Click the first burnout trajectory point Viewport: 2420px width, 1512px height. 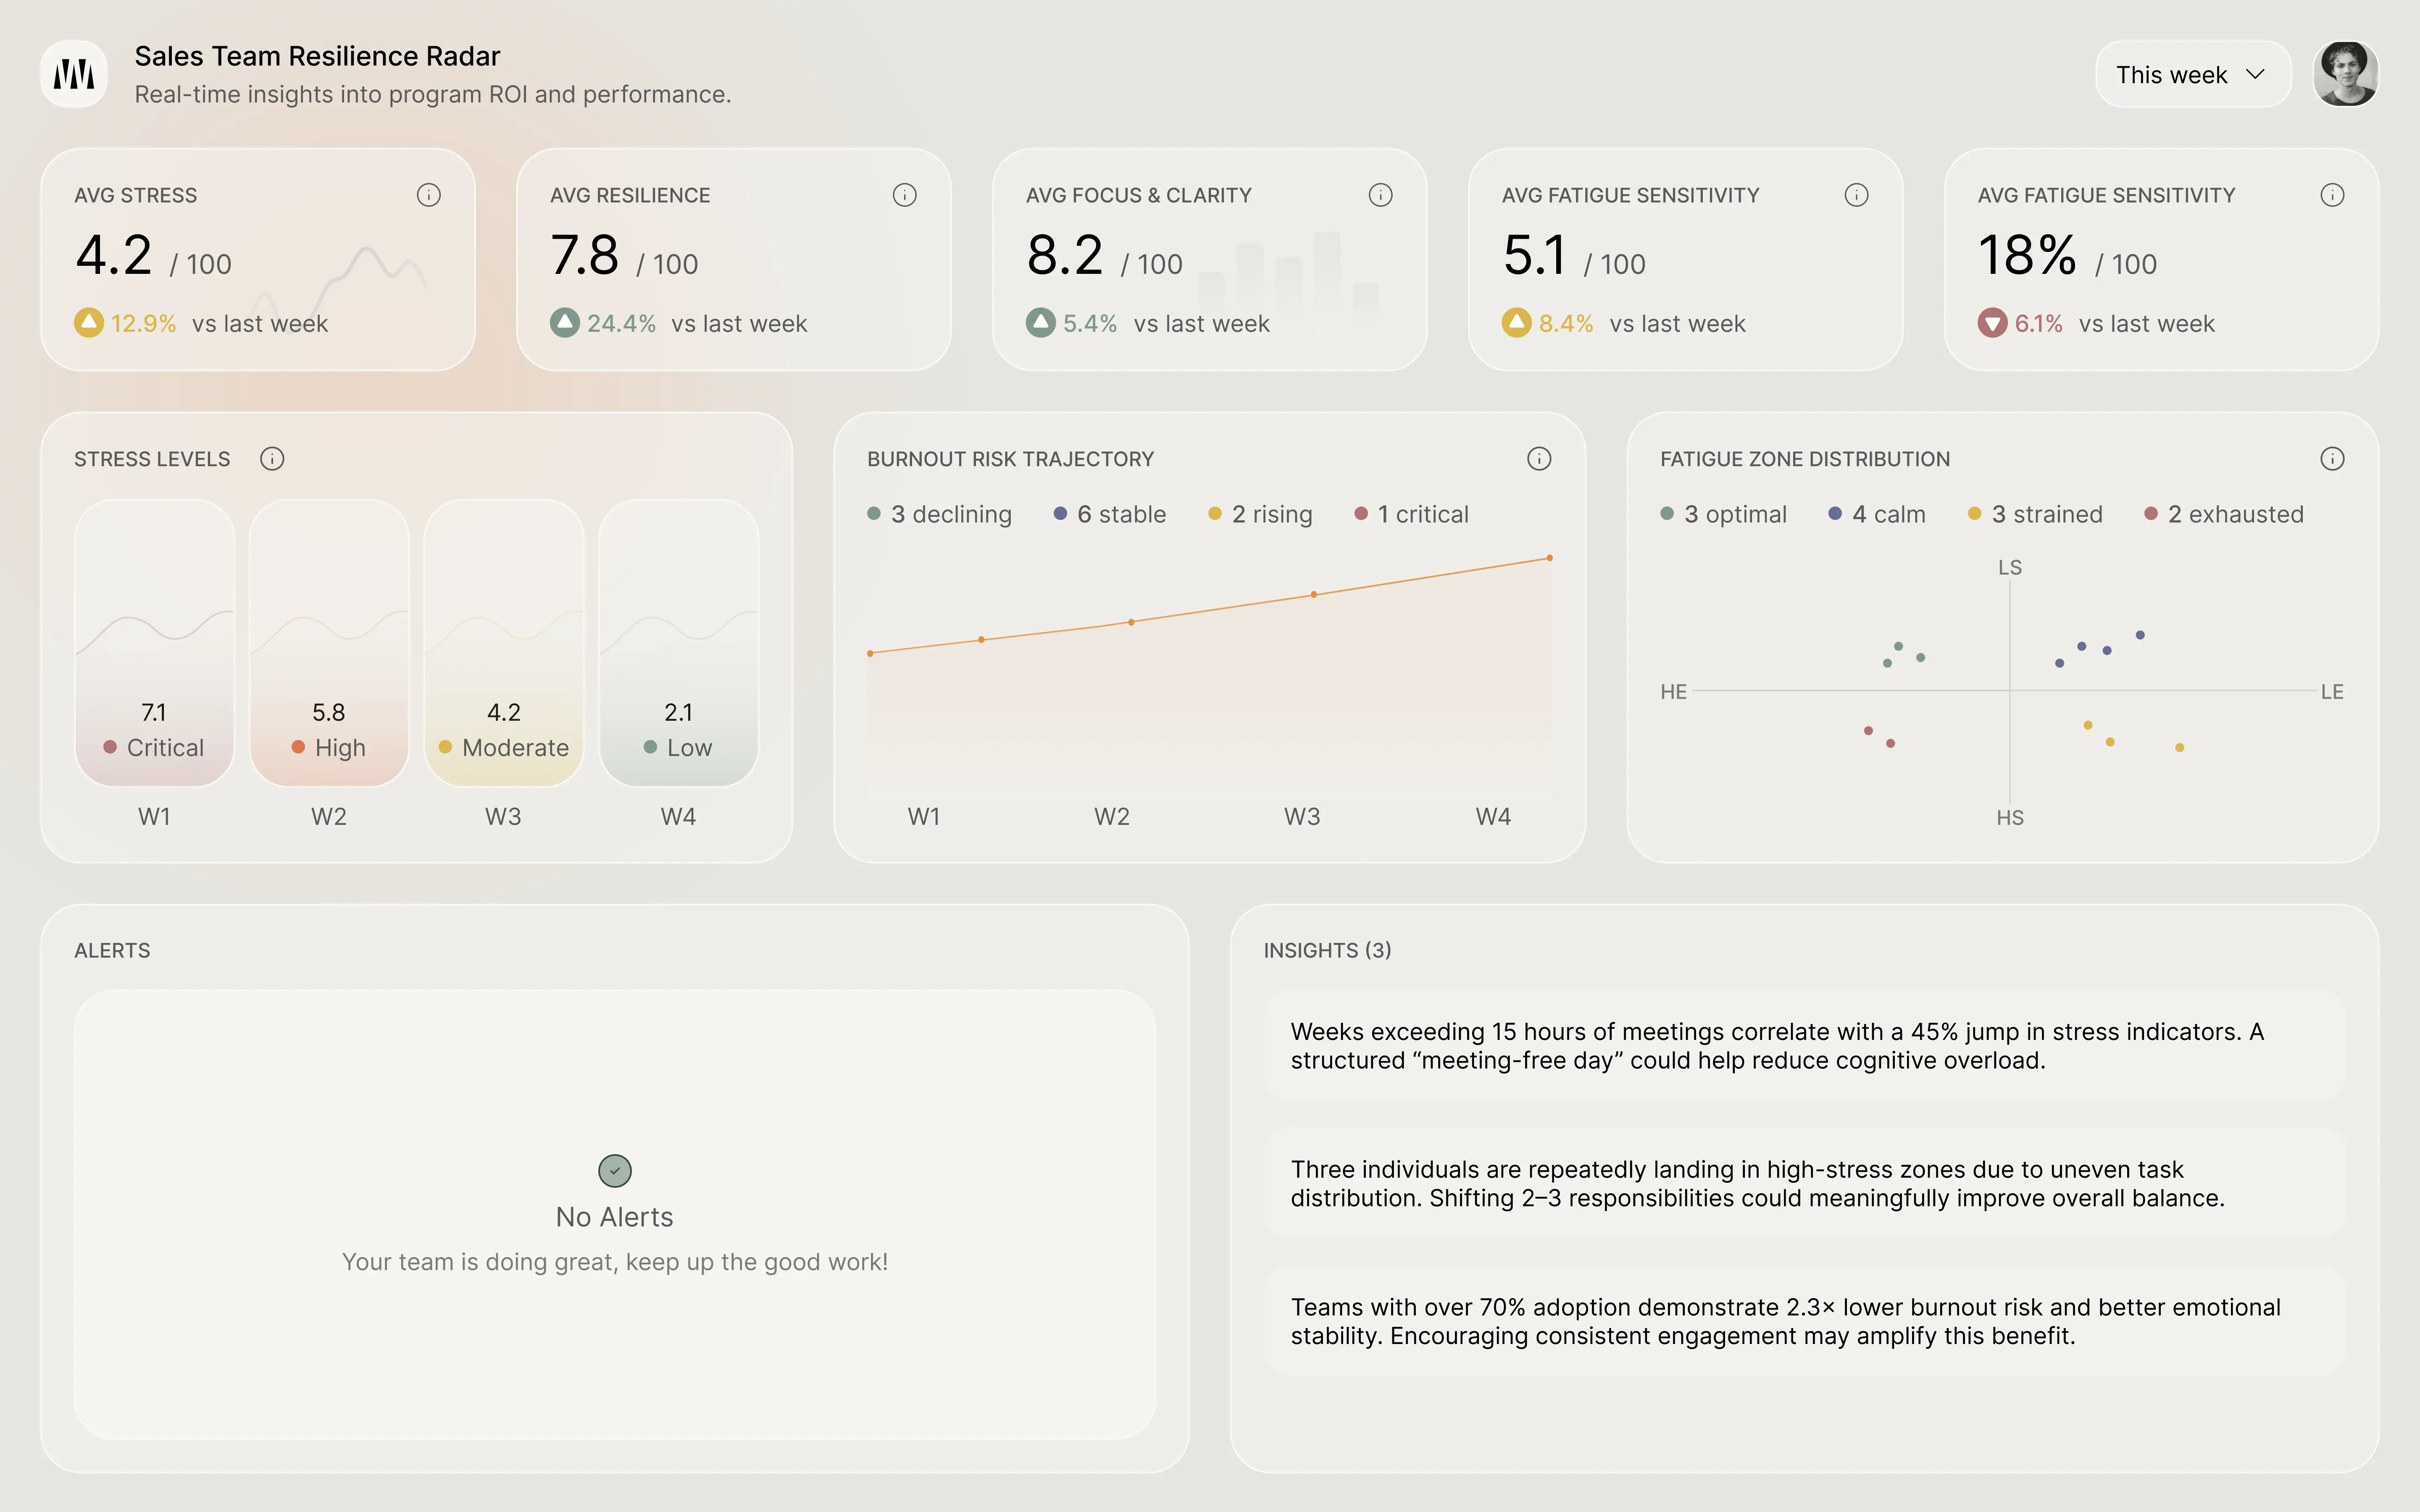point(870,653)
